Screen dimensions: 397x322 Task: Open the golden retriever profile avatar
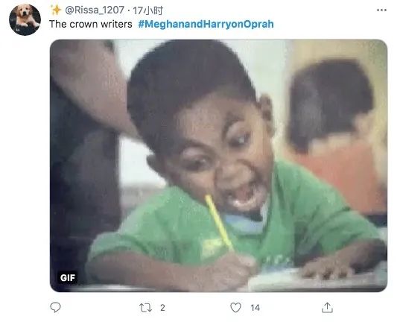25,20
